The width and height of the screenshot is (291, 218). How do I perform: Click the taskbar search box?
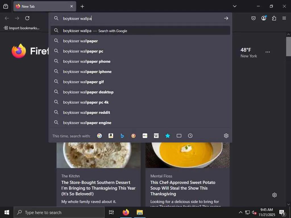[59, 212]
